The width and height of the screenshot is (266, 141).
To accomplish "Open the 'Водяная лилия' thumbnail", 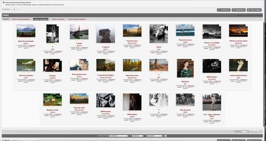I will click(53, 100).
